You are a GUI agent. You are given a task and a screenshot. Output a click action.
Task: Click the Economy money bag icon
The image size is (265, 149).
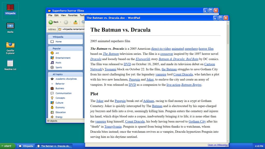[x=52, y=107]
